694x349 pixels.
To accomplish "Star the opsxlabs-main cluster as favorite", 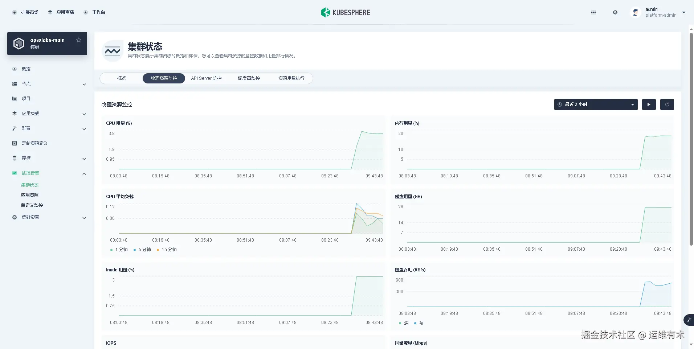I will (x=79, y=40).
